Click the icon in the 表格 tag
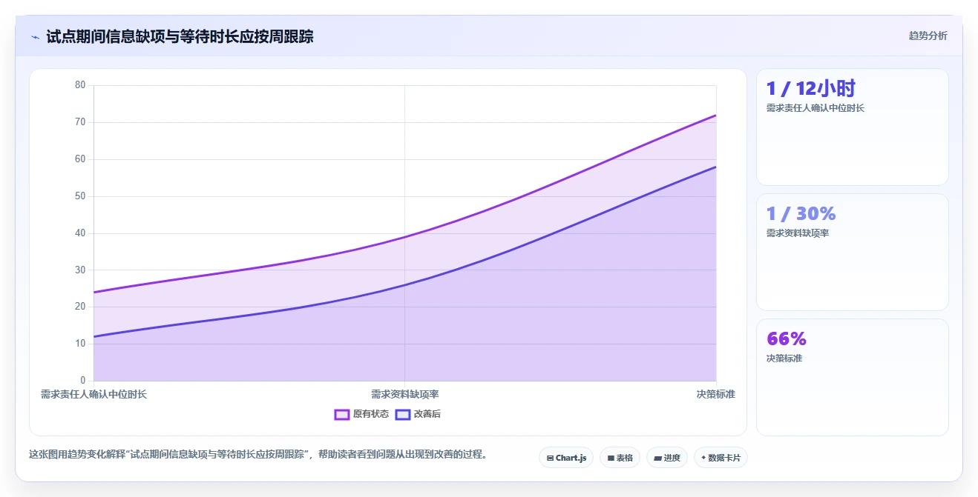This screenshot has width=978, height=497. [611, 458]
